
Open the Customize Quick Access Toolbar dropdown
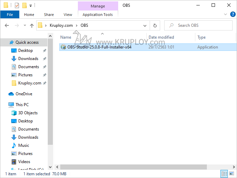coord(30,6)
